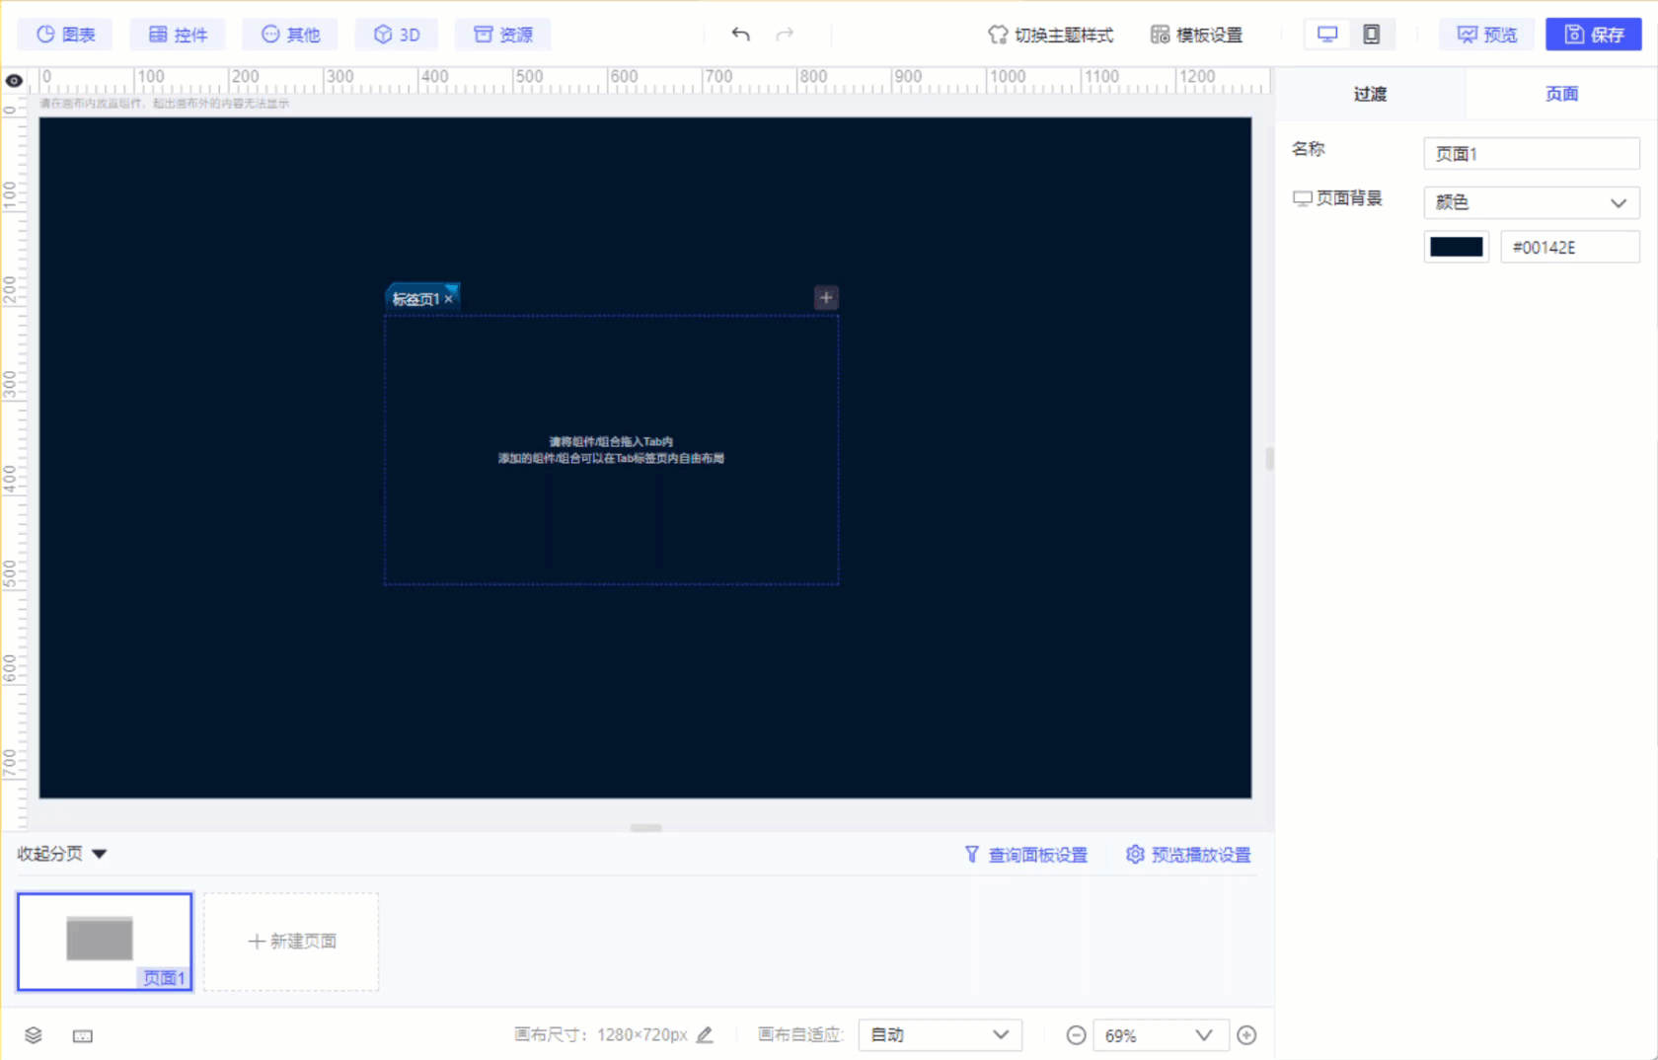Open the layers panel icon at bottom left
Image resolution: width=1658 pixels, height=1060 pixels.
[34, 1035]
